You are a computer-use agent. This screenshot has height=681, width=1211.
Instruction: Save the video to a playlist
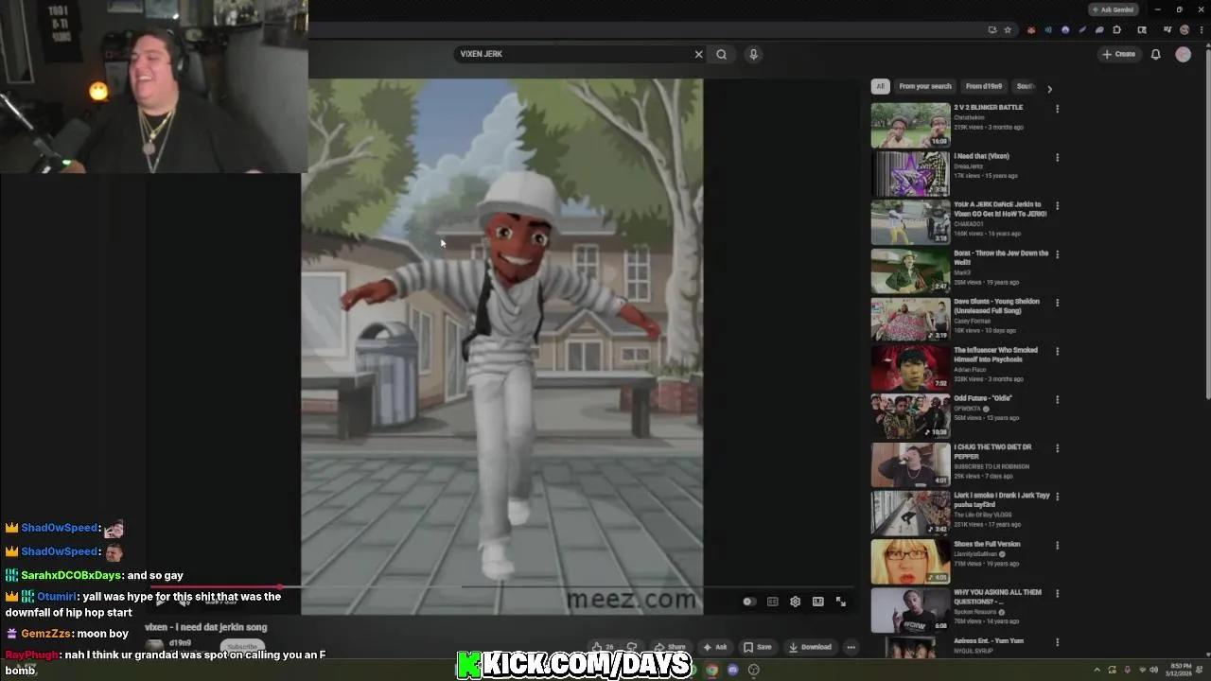(x=757, y=647)
